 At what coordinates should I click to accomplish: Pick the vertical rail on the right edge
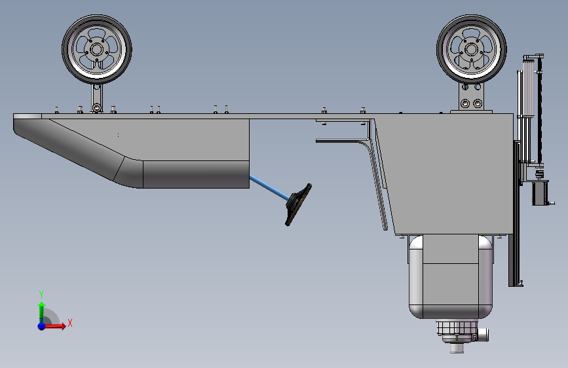pyautogui.click(x=514, y=213)
